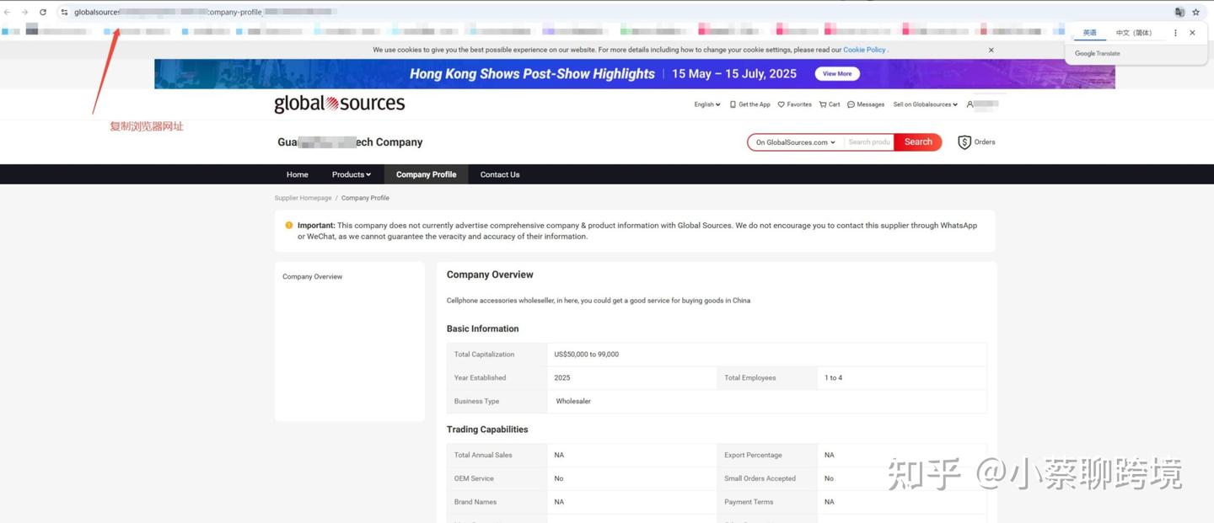Open the Cookie Policy link

pos(864,50)
